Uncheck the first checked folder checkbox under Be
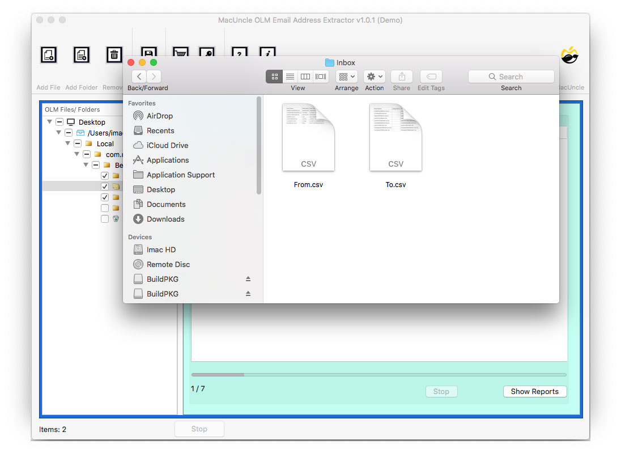Screen dimensions: 621x453 pyautogui.click(x=105, y=176)
